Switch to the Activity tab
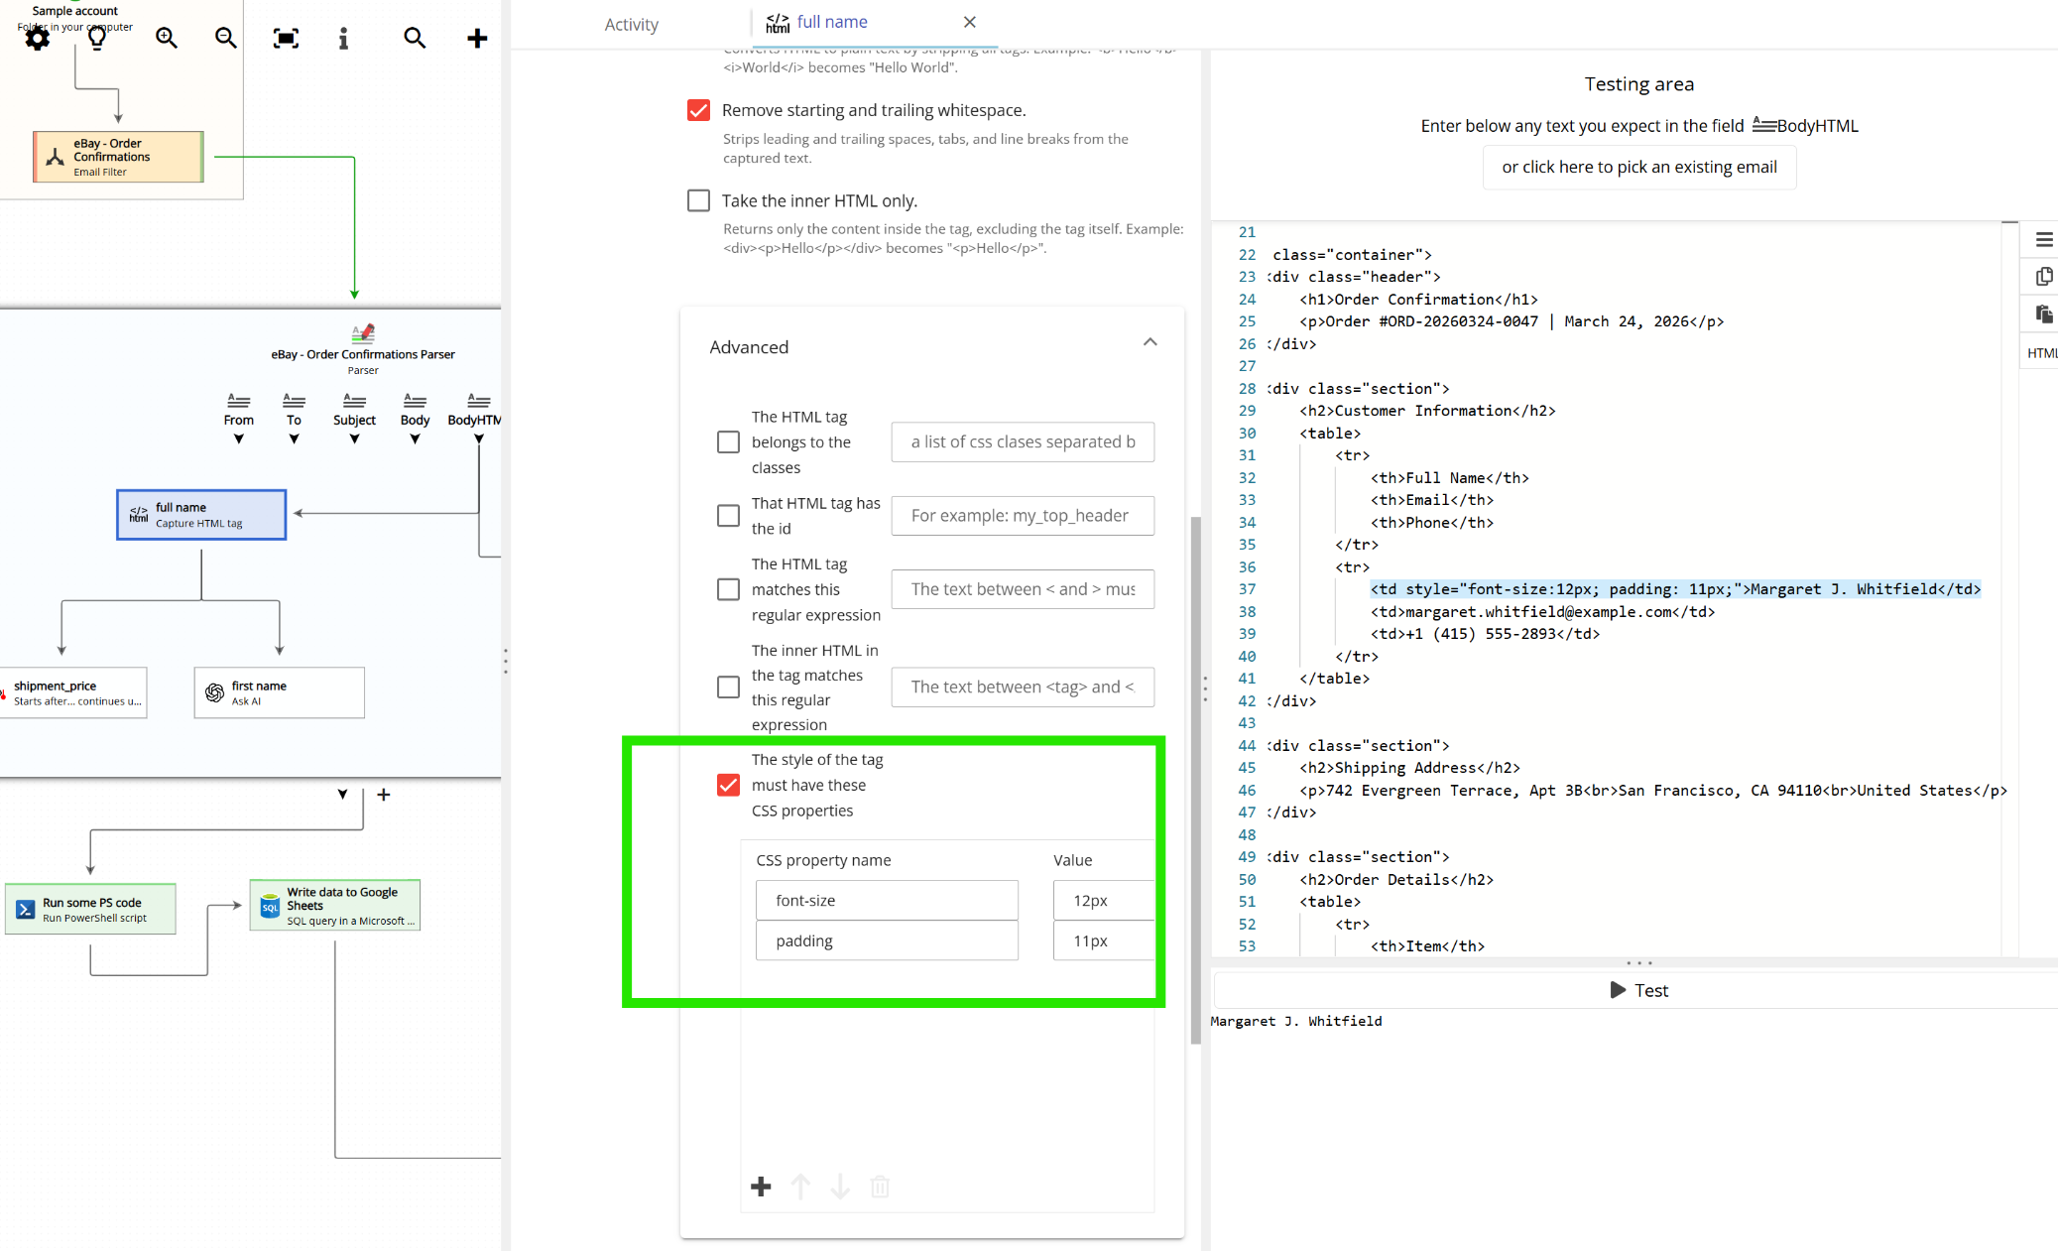Image resolution: width=2058 pixels, height=1251 pixels. 631,24
